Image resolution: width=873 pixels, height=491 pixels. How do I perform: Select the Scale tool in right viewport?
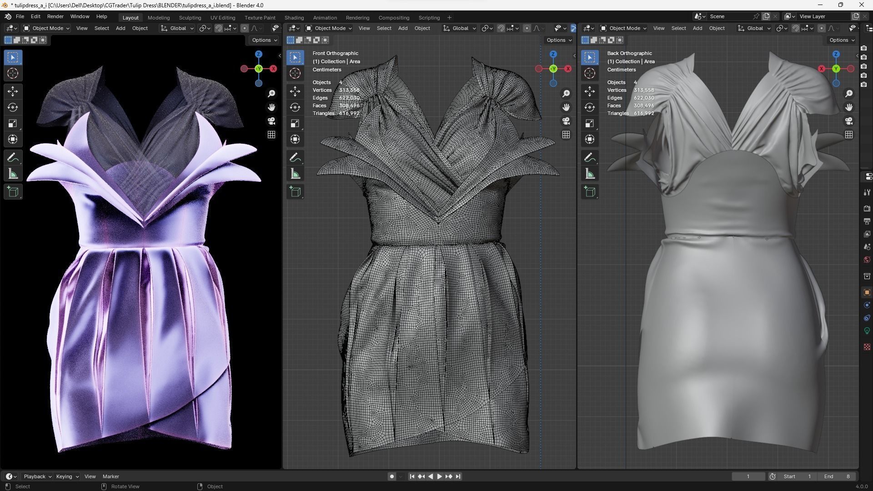pos(590,123)
